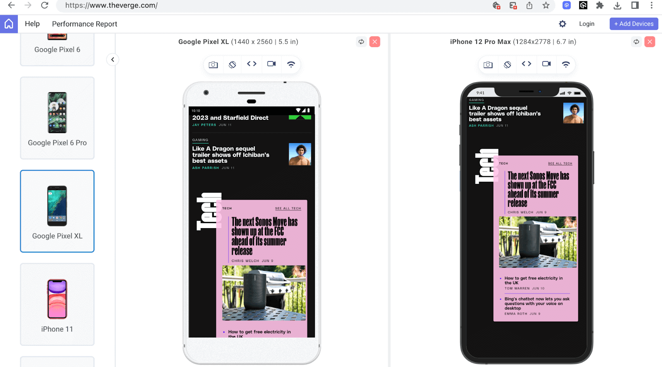Viewport: 662px width, 367px height.
Task: Sync the iPhone 12 Pro Max device view
Action: [636, 42]
